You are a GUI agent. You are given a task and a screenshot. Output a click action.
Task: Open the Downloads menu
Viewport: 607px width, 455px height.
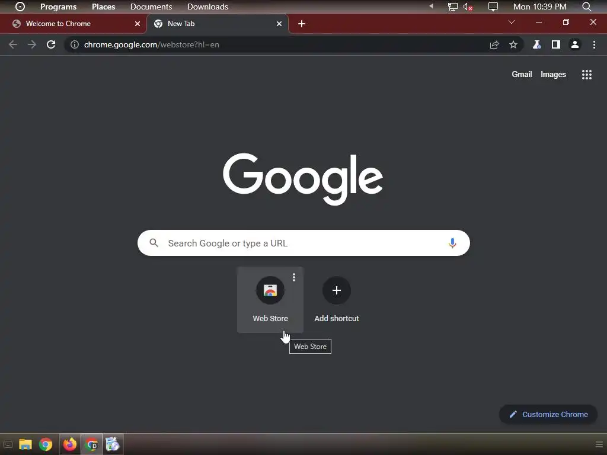207,7
